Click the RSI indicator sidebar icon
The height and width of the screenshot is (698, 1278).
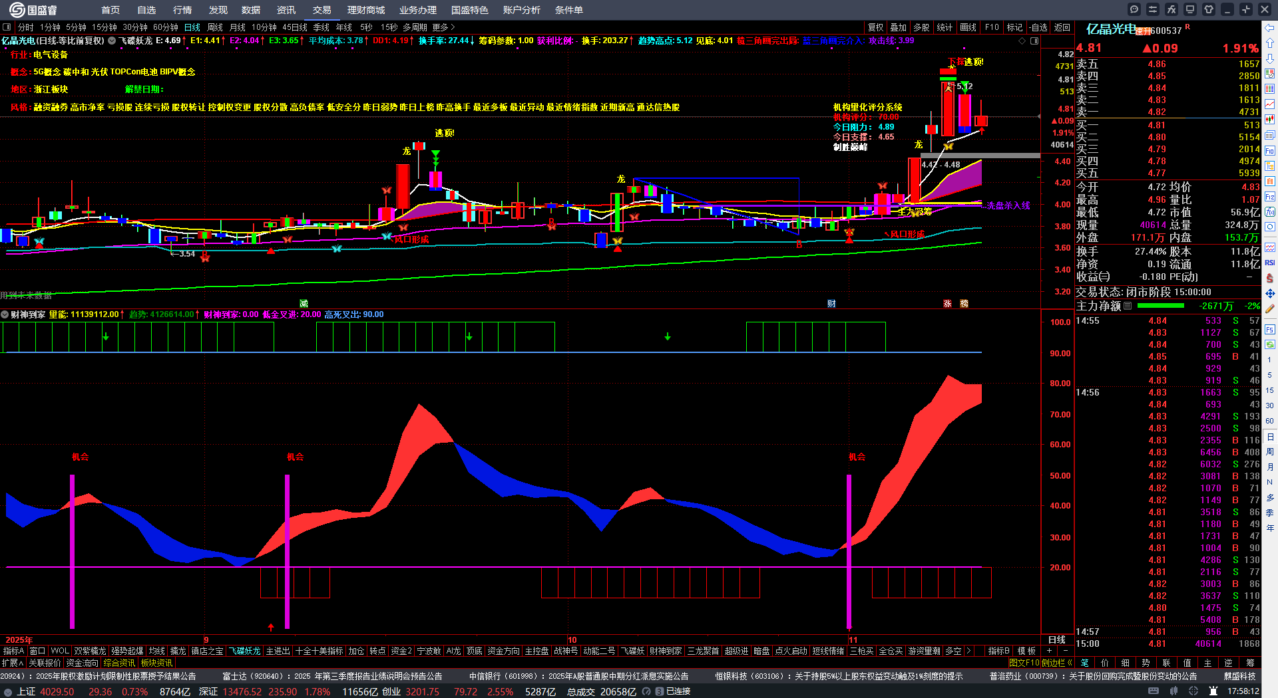(x=1270, y=263)
